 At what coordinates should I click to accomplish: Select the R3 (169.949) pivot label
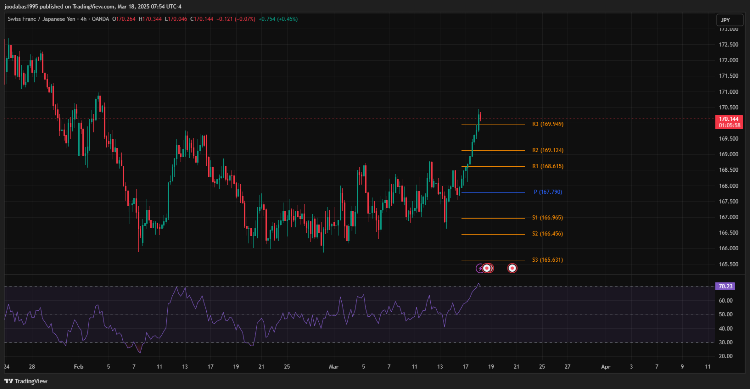coord(547,124)
